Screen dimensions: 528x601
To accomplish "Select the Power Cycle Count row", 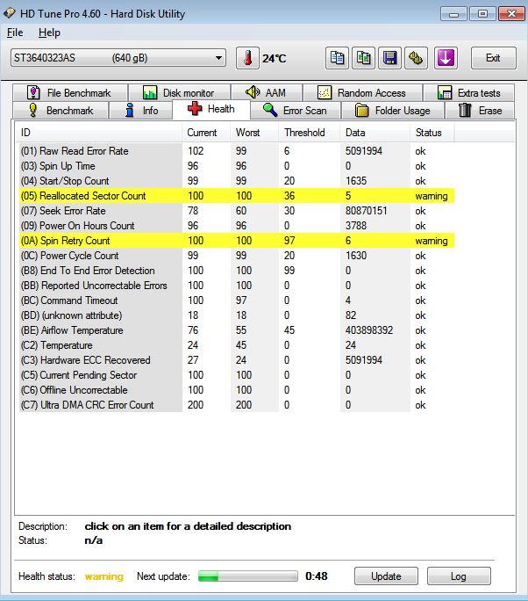I will (237, 256).
